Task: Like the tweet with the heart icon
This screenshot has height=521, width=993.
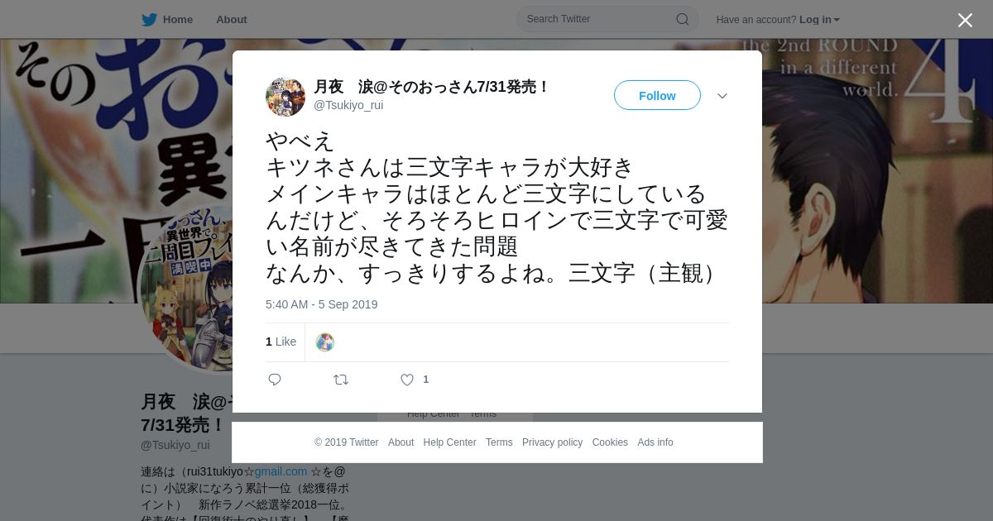Action: pos(407,380)
